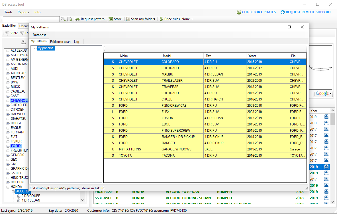337x214 pixels.
Task: Open the Price rules dropdown
Action: pyautogui.click(x=176, y=19)
